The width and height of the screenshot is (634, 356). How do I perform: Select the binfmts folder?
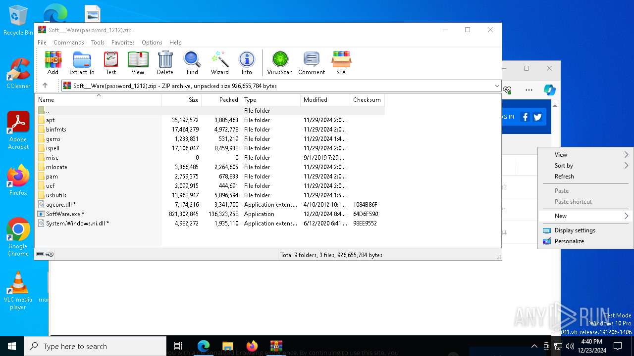pyautogui.click(x=210, y=130)
